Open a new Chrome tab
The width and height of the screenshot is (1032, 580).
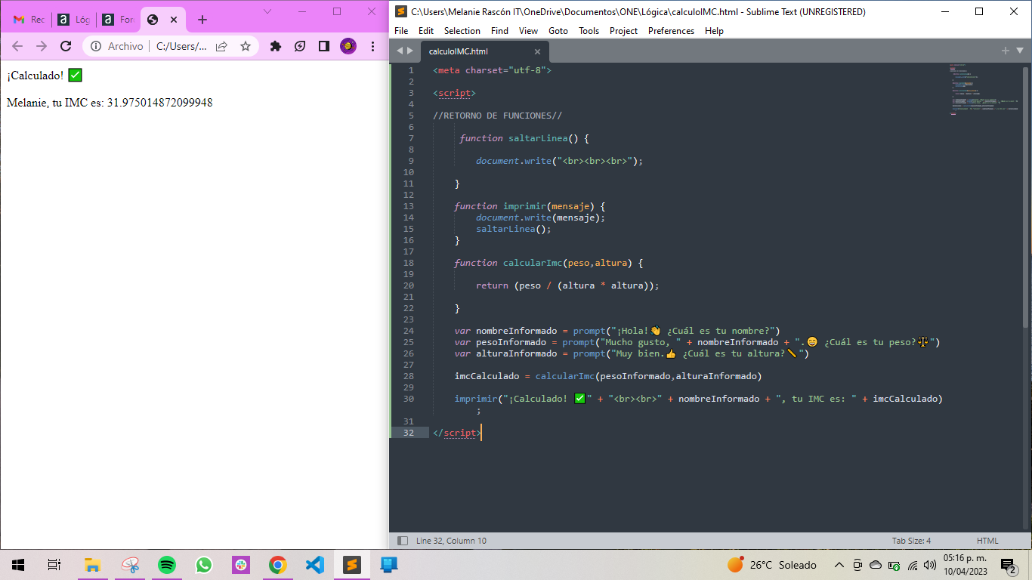click(x=202, y=20)
